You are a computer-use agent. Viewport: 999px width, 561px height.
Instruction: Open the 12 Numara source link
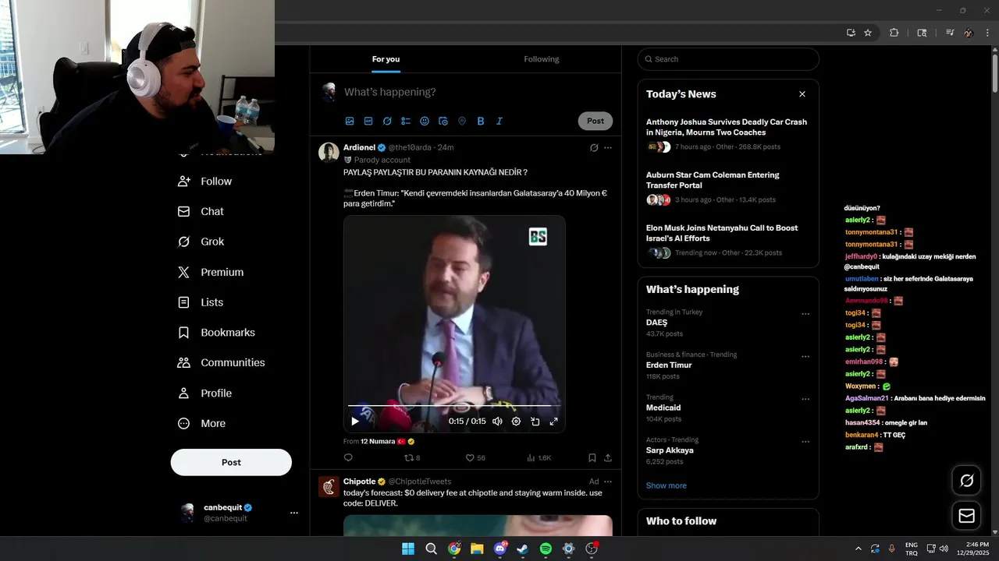(378, 441)
